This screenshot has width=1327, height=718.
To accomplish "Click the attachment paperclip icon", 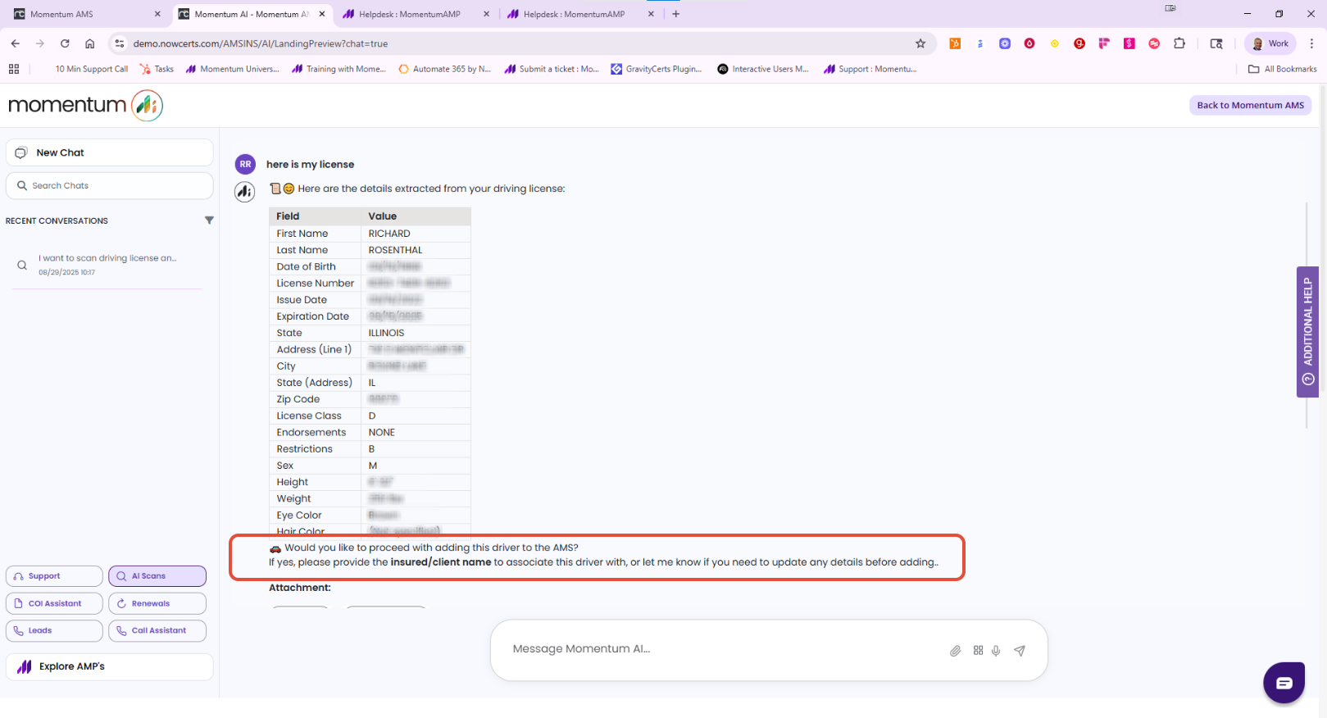I will tap(955, 651).
